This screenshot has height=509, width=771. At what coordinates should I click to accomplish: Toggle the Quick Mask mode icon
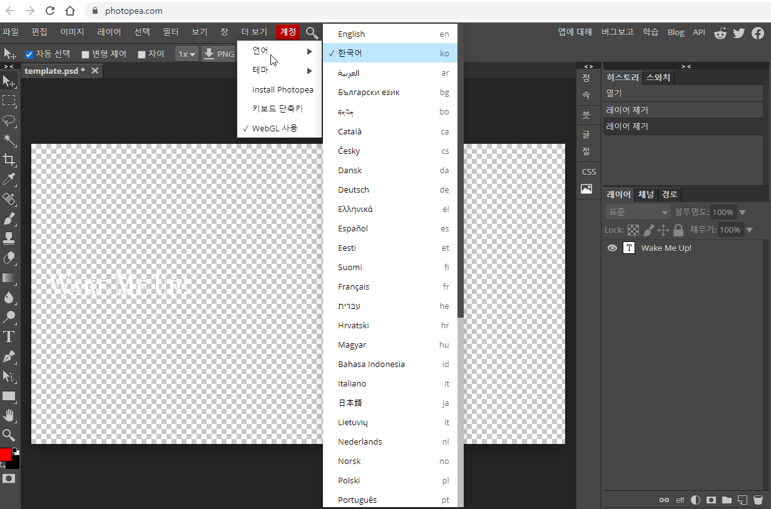(9, 478)
